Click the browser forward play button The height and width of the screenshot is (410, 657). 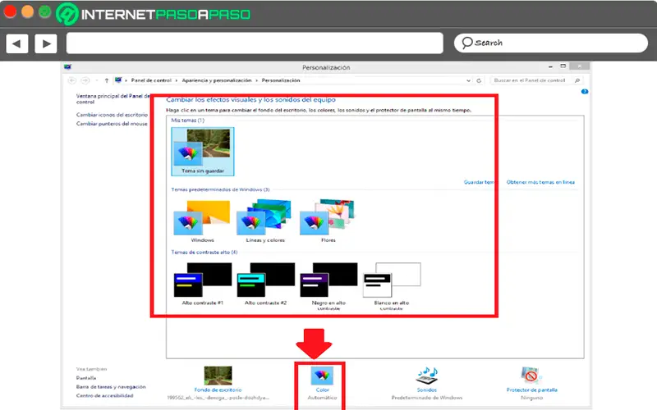[46, 43]
